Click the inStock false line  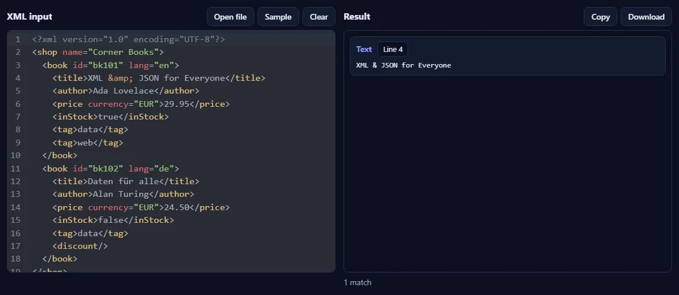(x=113, y=220)
